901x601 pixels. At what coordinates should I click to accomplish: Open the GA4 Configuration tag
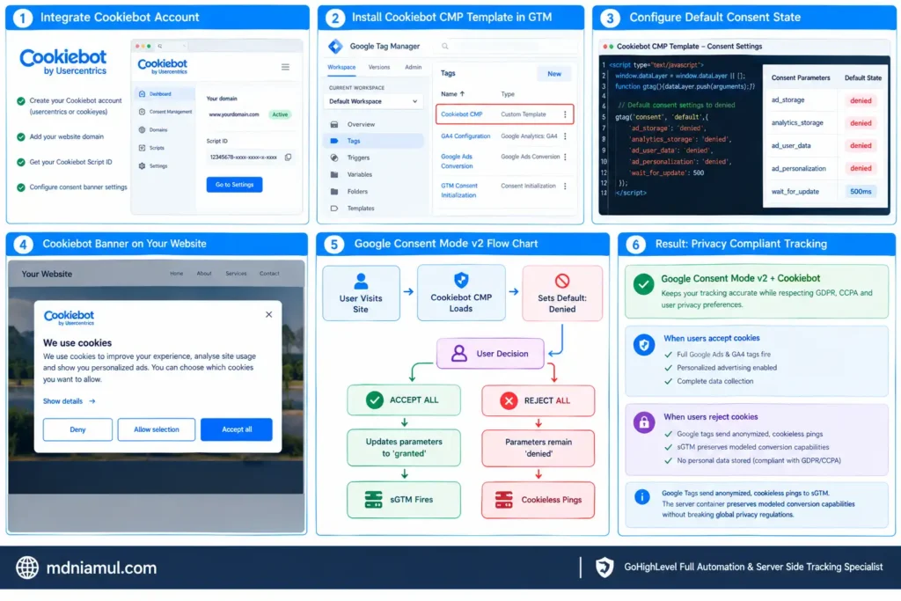click(x=465, y=136)
